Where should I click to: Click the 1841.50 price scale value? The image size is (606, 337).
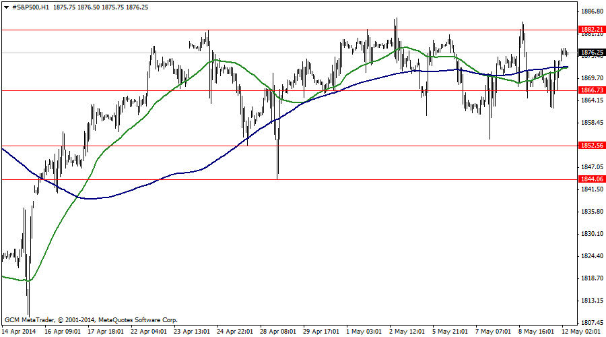(592, 189)
